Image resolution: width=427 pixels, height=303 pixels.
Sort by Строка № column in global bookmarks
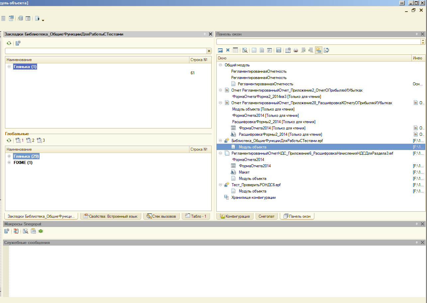(x=200, y=149)
